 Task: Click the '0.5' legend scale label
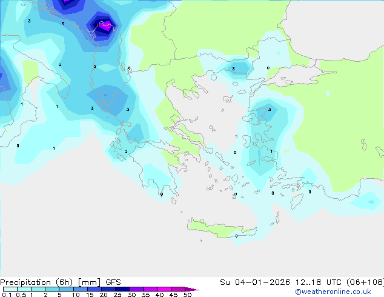point(21,295)
